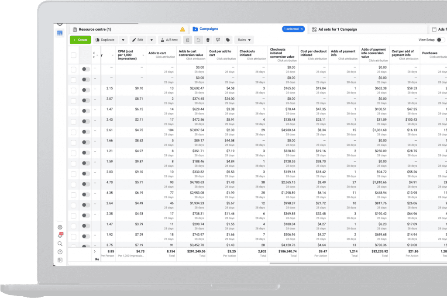Screen dimensions: 447x298
Task: Switch on the toggle for the 1.92 row
Action: point(86,236)
